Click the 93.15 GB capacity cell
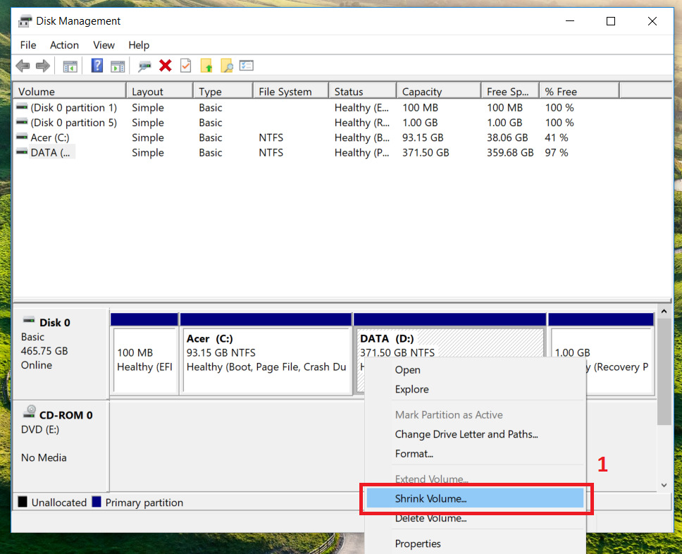Image resolution: width=682 pixels, height=554 pixels. [422, 137]
